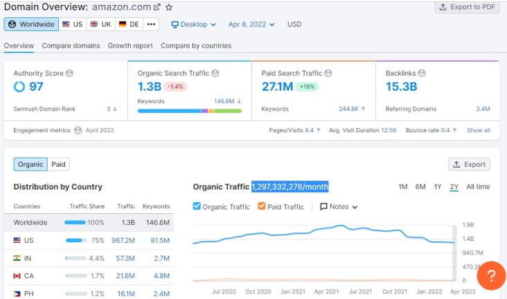
Task: Select the Overview tab
Action: pyautogui.click(x=19, y=46)
